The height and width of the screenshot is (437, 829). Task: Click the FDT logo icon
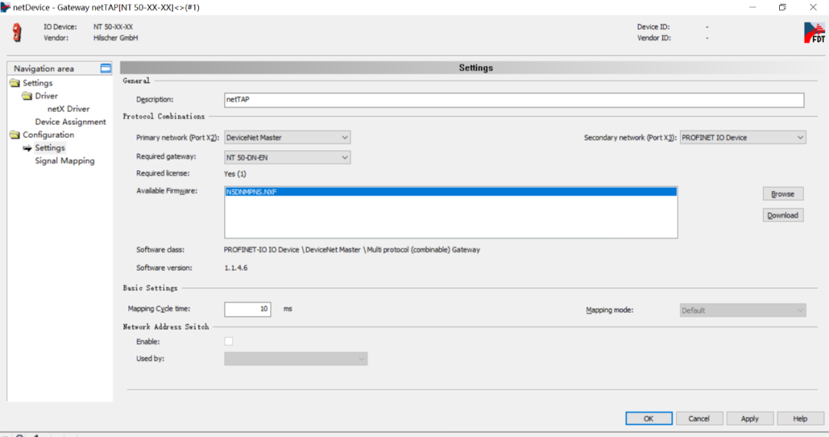(814, 32)
